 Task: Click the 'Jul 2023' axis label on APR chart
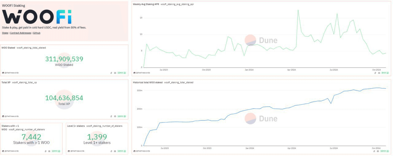(164, 70)
